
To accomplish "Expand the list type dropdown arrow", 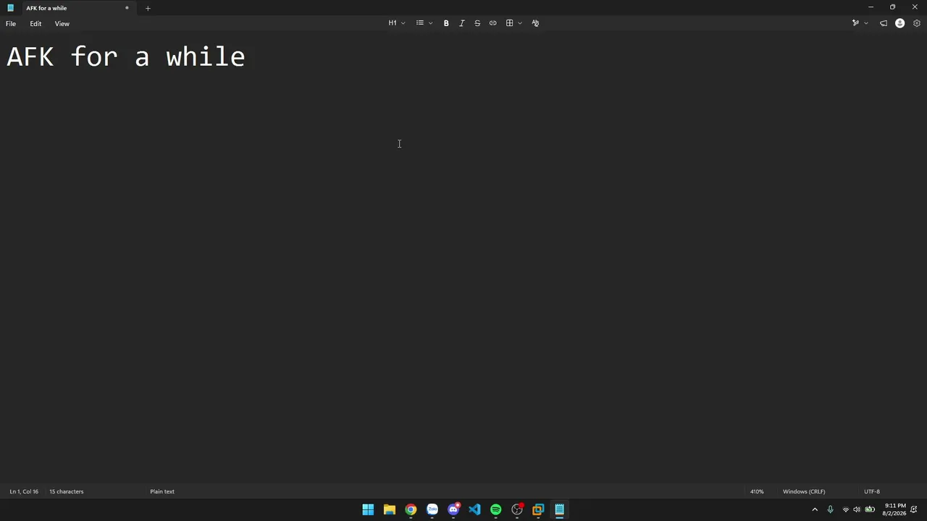I will point(430,23).
